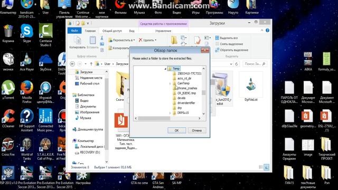Launch µTorrent from the desktop
338x190 pixels.
tap(8, 90)
